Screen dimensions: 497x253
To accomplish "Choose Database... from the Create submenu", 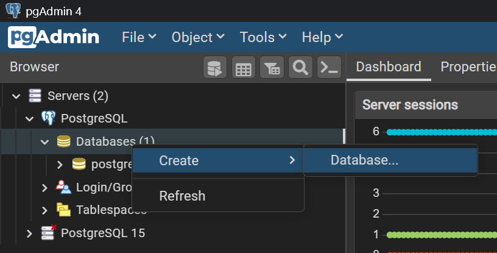I will [x=364, y=160].
